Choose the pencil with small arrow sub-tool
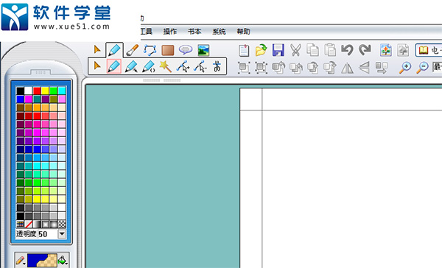 click(x=131, y=66)
